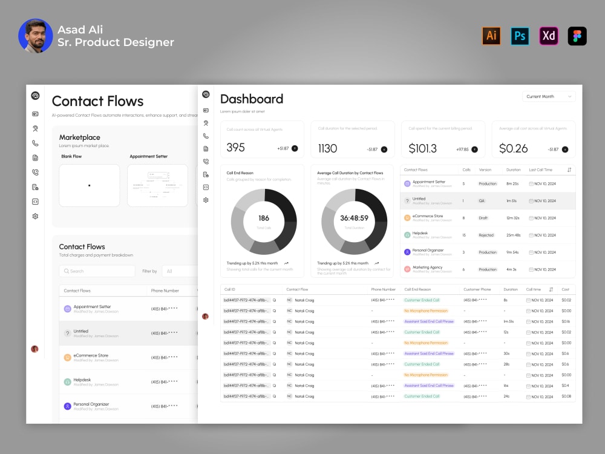
Task: Sort by the Last Call Time sort icon
Action: pyautogui.click(x=569, y=170)
